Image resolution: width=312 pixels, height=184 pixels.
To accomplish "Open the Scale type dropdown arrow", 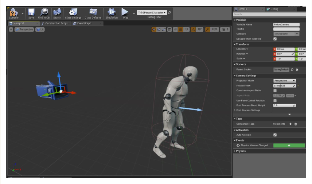I will [244, 59].
